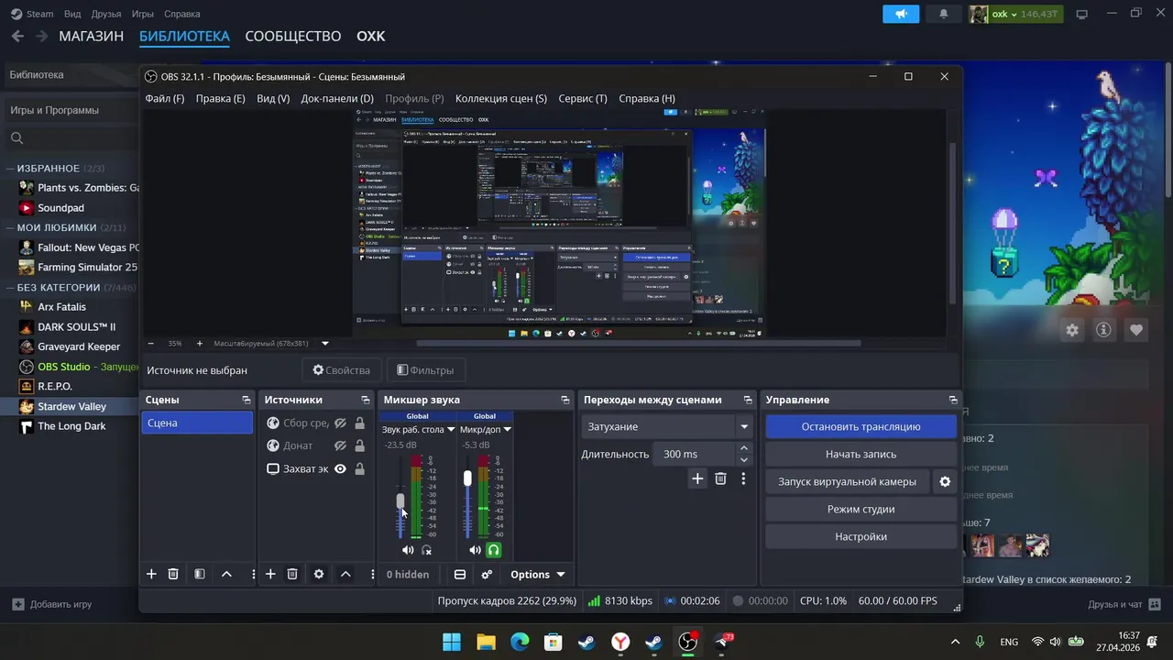The width and height of the screenshot is (1173, 660).
Task: Toggle monitoring on Звук раб. стола
Action: click(427, 550)
